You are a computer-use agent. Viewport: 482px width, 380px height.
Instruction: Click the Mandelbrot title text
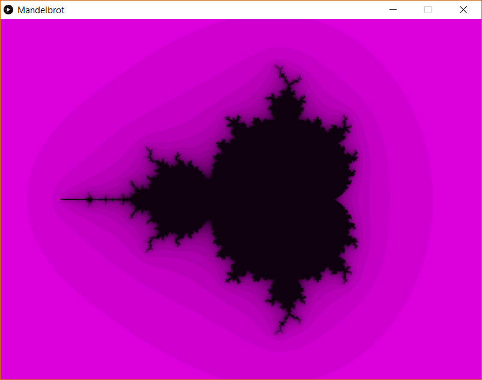click(41, 10)
